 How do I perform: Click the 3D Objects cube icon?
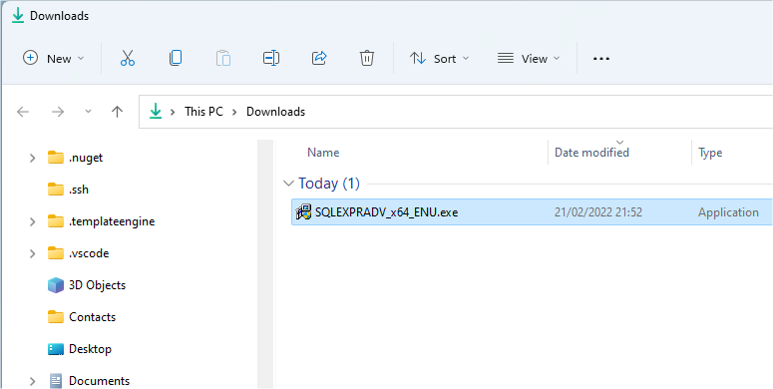(56, 285)
